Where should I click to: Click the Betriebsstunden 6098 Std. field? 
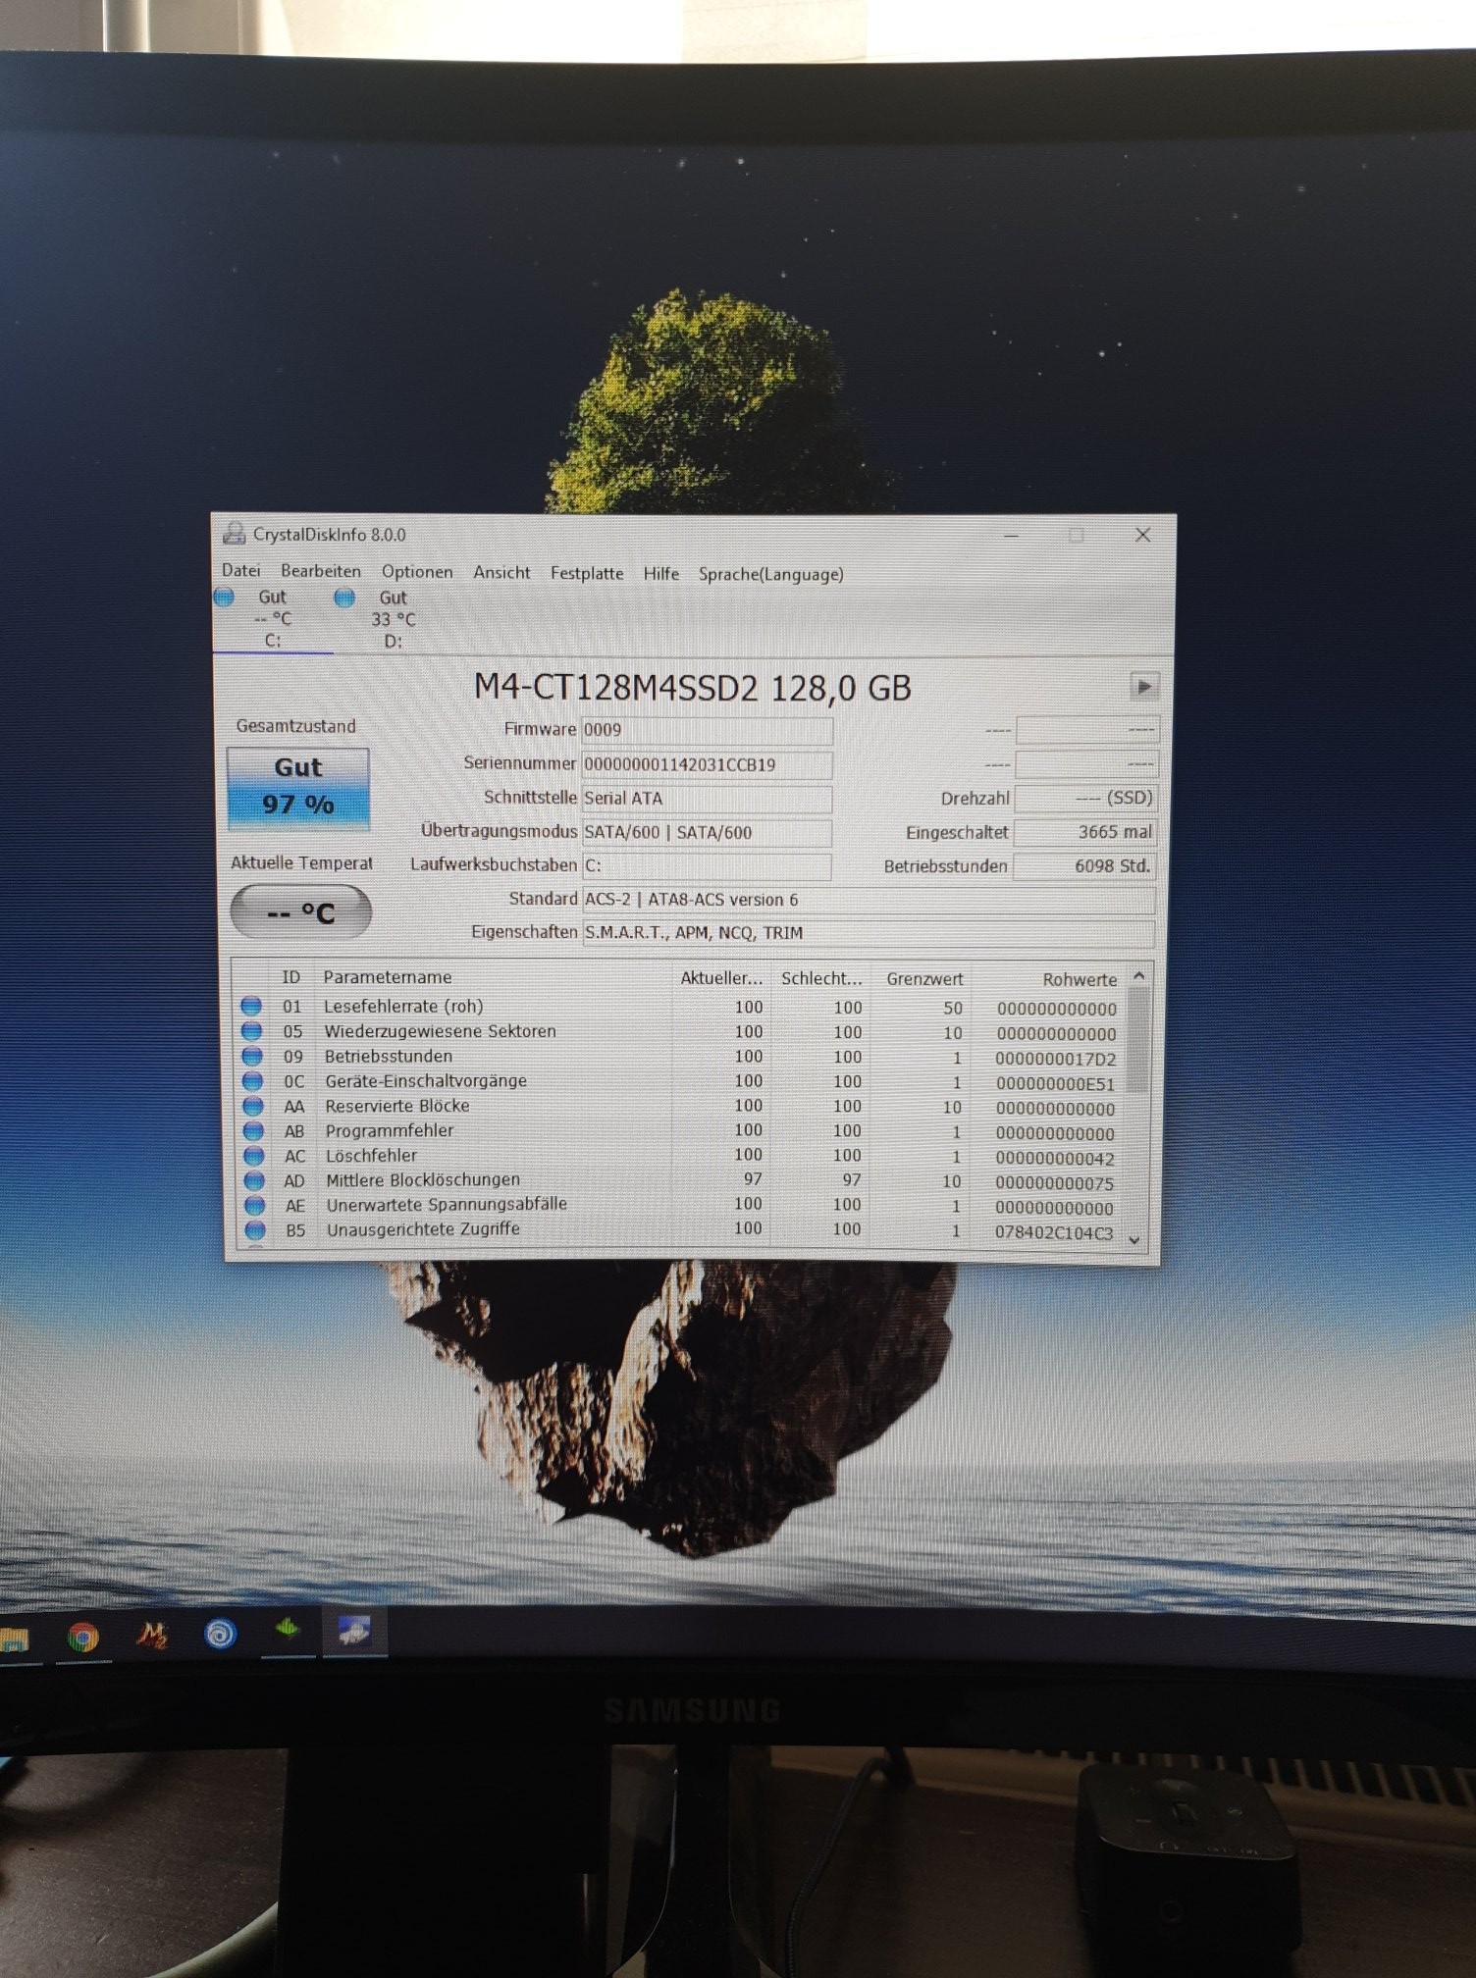[x=1085, y=866]
